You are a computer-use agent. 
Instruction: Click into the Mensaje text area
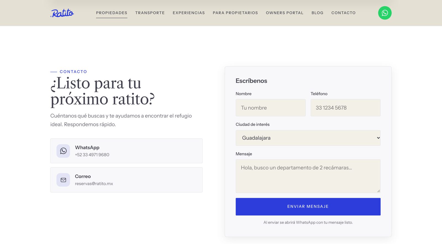(x=308, y=176)
